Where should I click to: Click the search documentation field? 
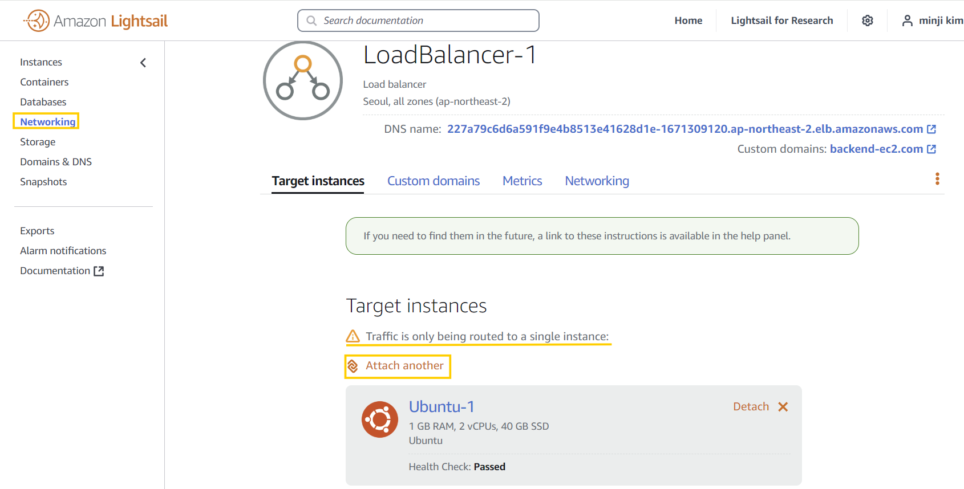click(418, 21)
